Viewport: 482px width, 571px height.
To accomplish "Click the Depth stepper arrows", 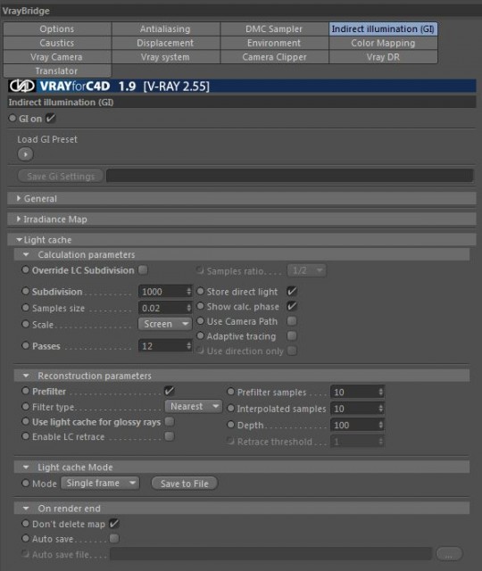I will [381, 425].
